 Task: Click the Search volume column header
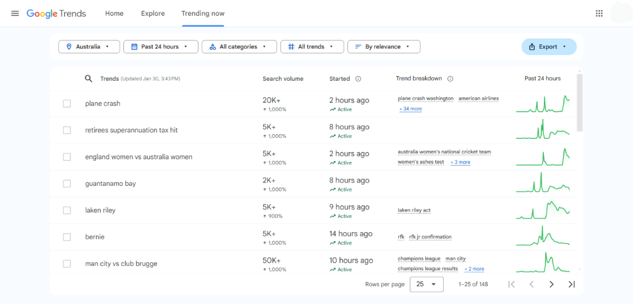(x=283, y=79)
